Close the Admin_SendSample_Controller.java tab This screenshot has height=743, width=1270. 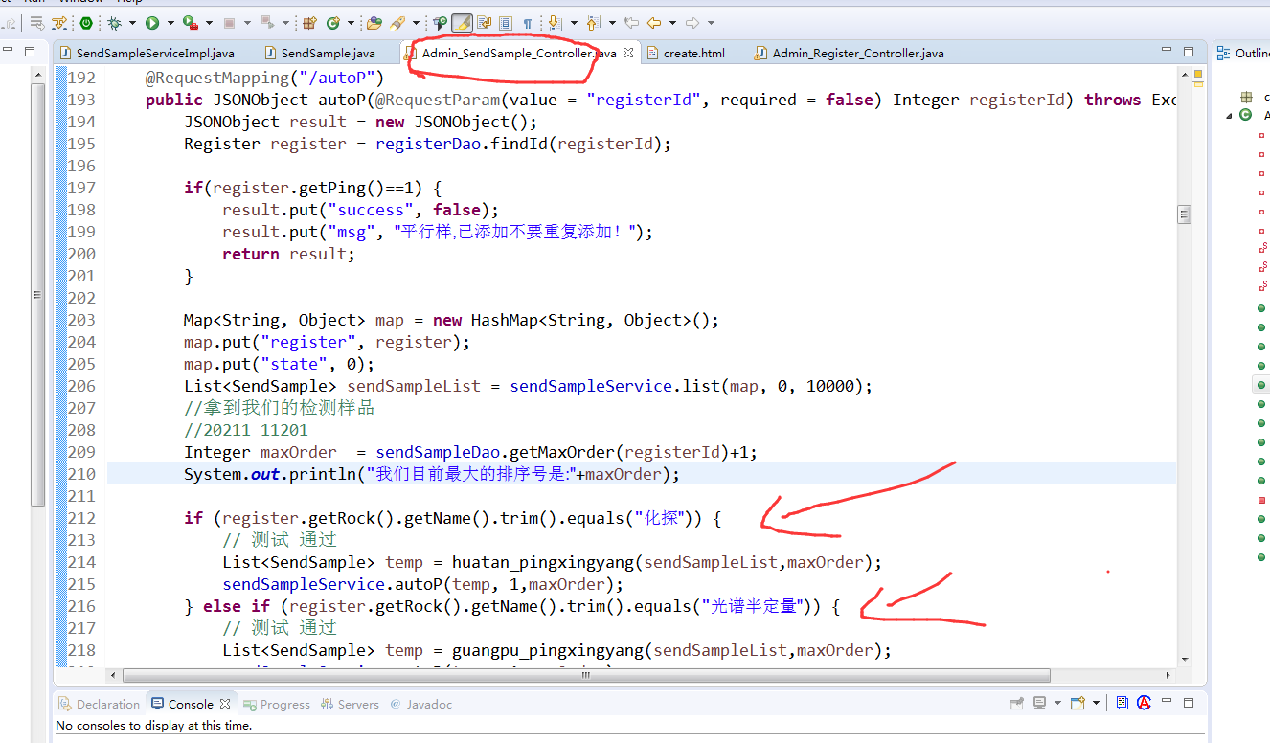628,53
